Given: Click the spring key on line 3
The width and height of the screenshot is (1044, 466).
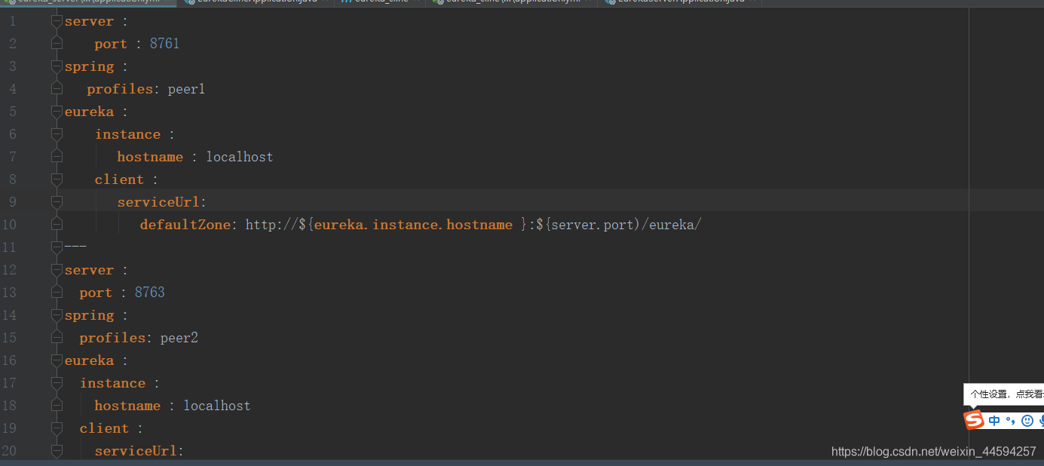Looking at the screenshot, I should (x=89, y=67).
